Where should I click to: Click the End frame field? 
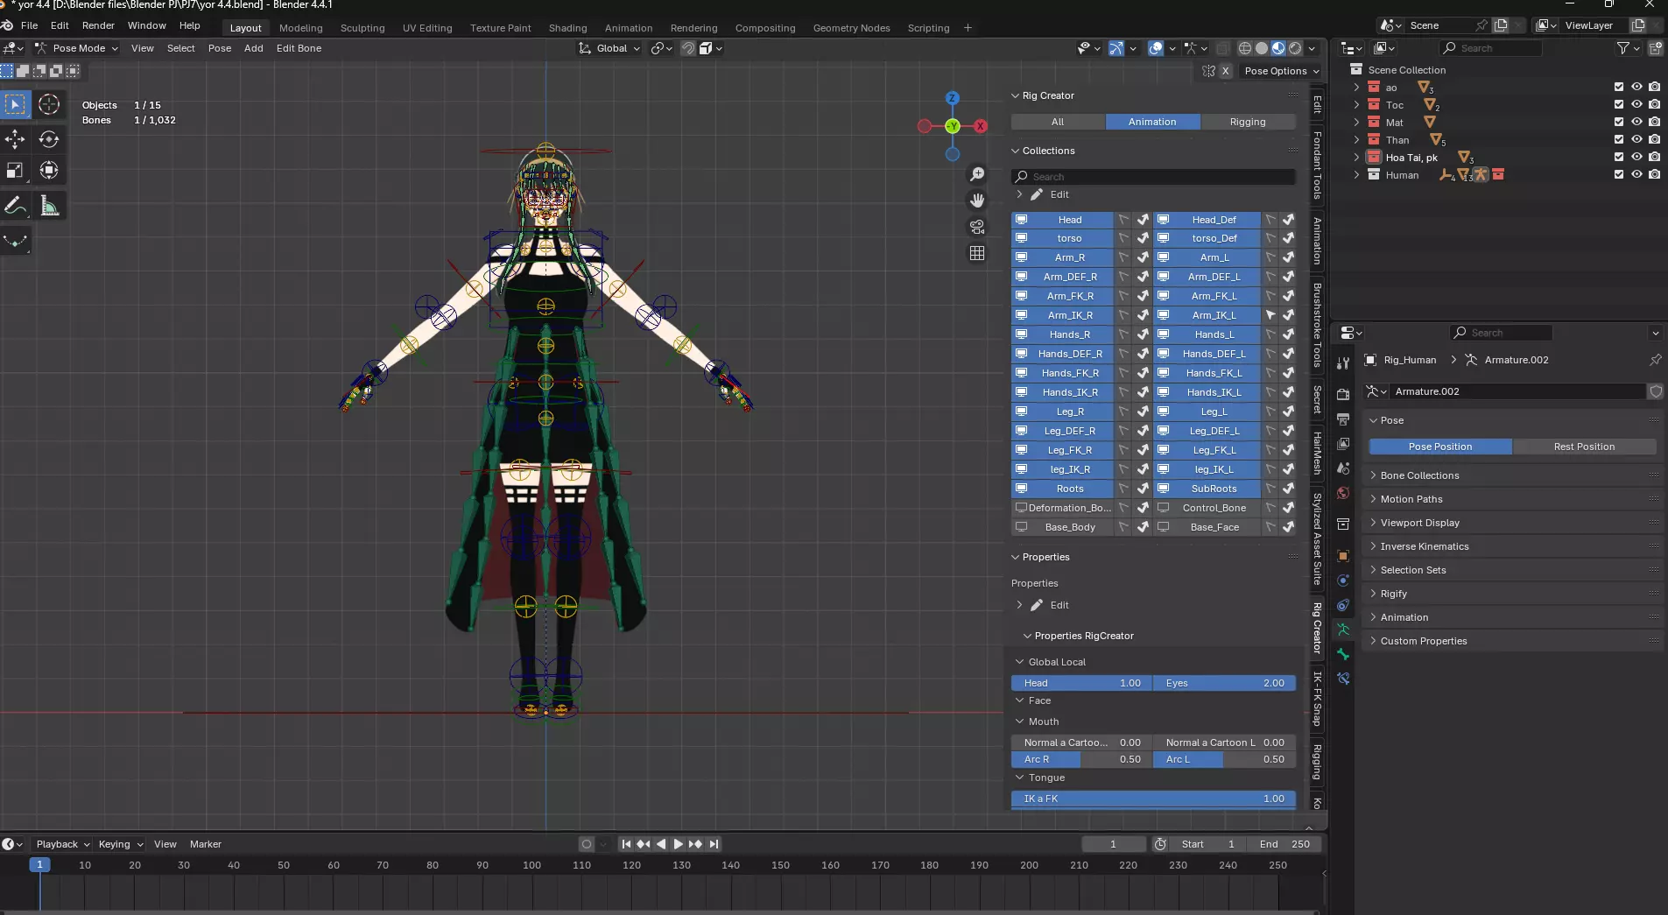[1284, 844]
